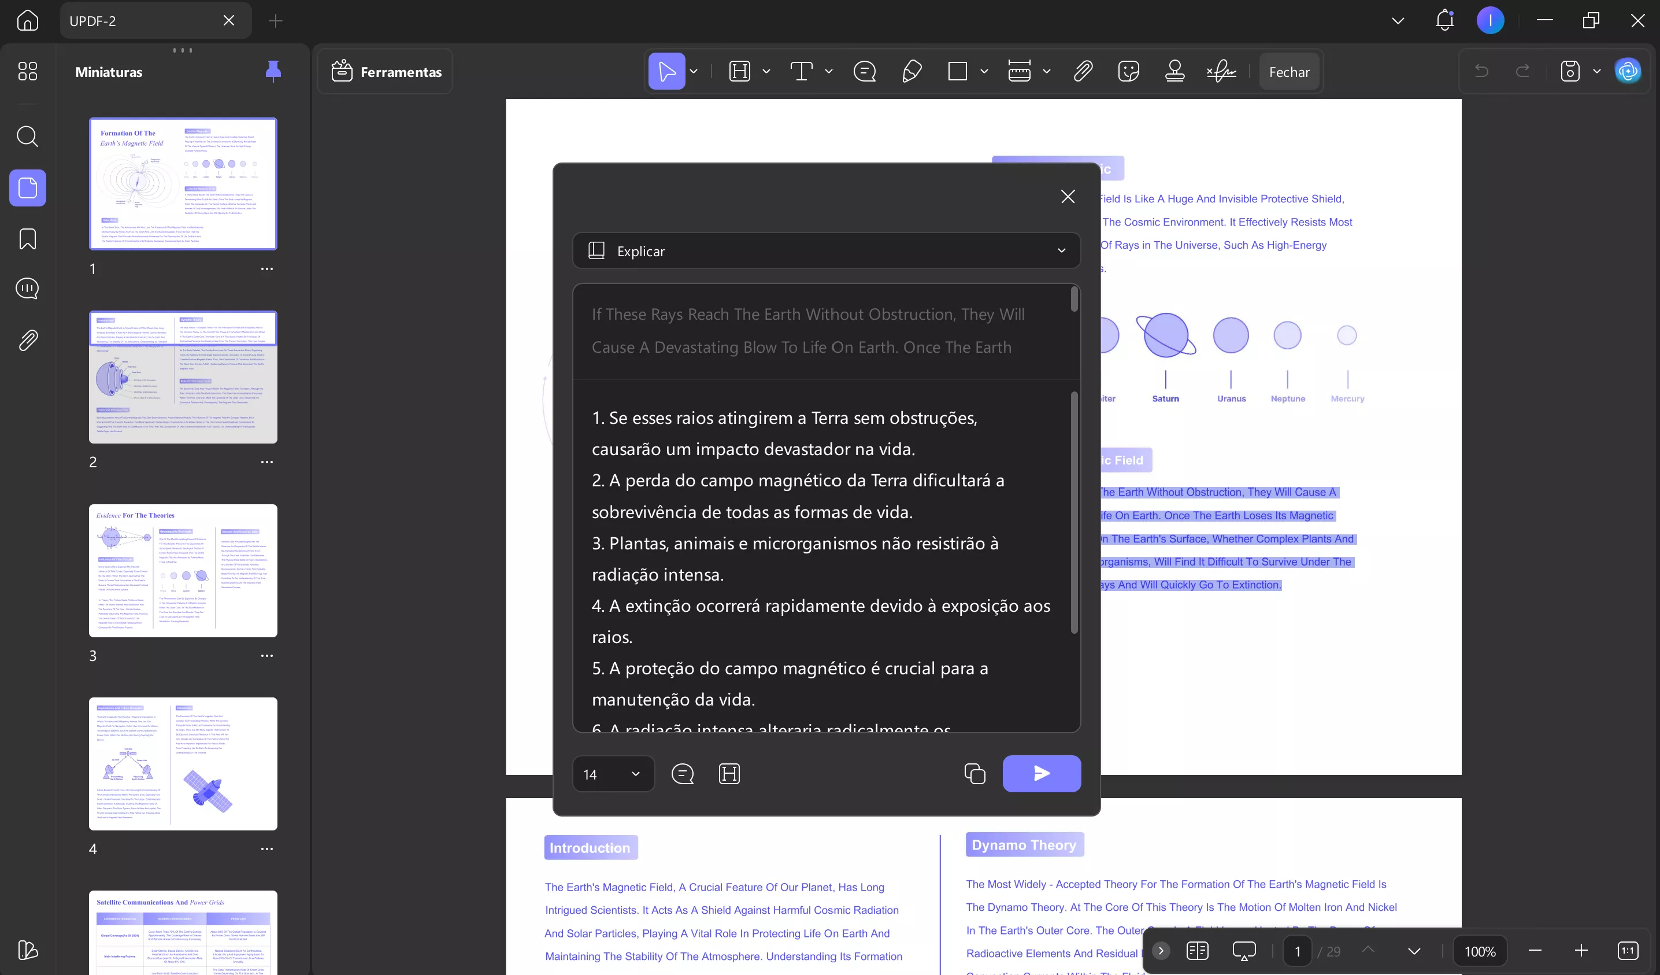Viewport: 1660px width, 975px height.
Task: Open the user account avatar
Action: click(x=1490, y=20)
